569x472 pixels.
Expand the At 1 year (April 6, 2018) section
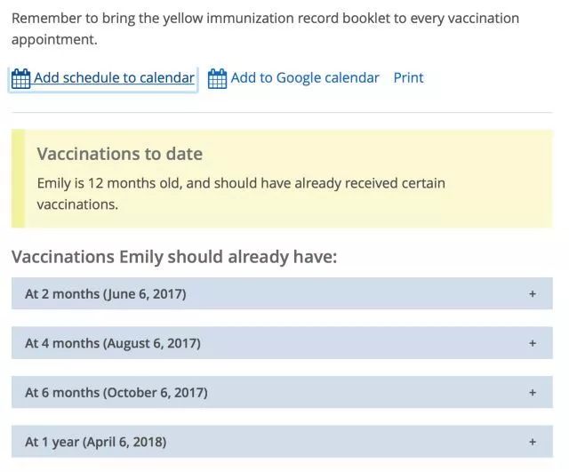pos(282,442)
